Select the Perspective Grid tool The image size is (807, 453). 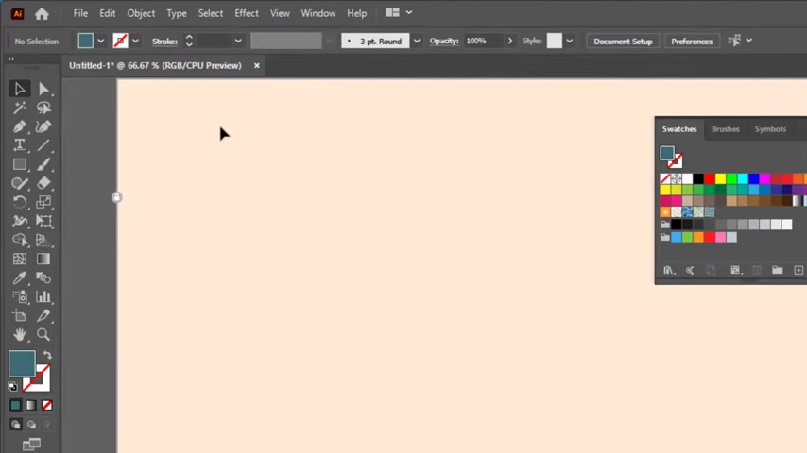43,240
